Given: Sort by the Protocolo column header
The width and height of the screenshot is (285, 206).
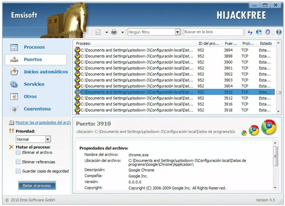Looking at the screenshot, I should point(248,43).
